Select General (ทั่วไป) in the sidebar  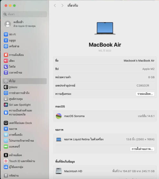[x=24, y=81]
